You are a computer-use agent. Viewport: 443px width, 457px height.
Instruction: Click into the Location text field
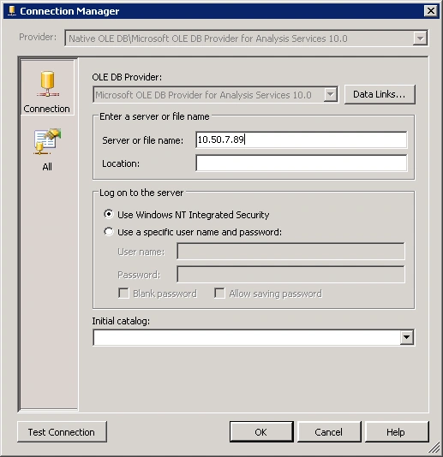tap(302, 163)
